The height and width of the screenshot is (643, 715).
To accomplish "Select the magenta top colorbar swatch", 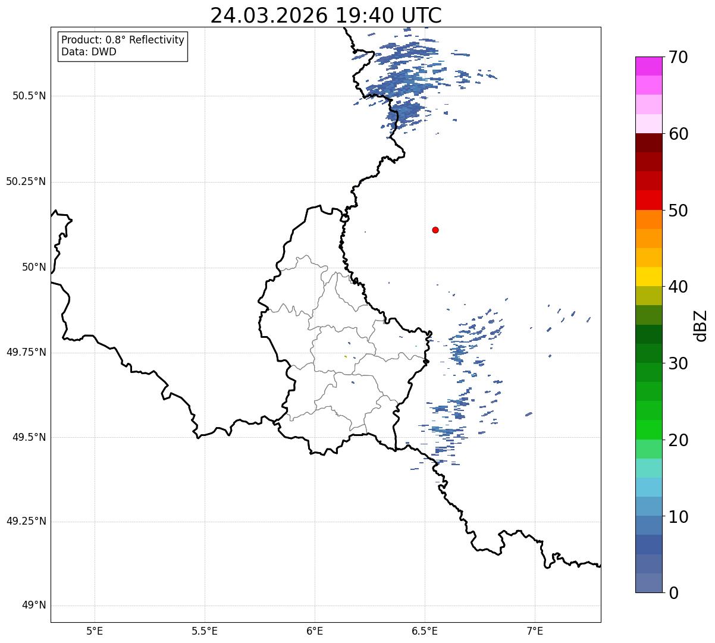I will pos(649,66).
